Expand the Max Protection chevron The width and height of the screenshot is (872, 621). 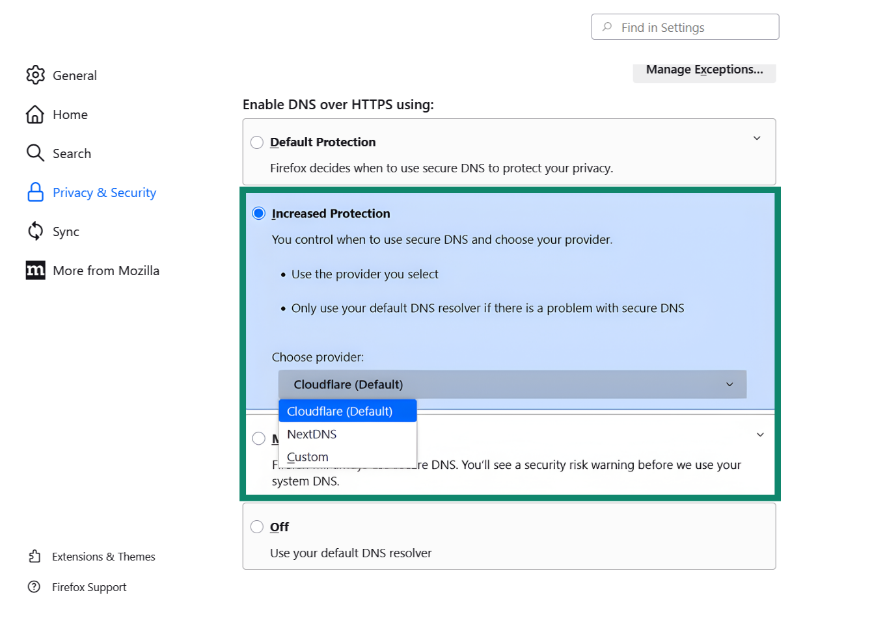coord(760,434)
